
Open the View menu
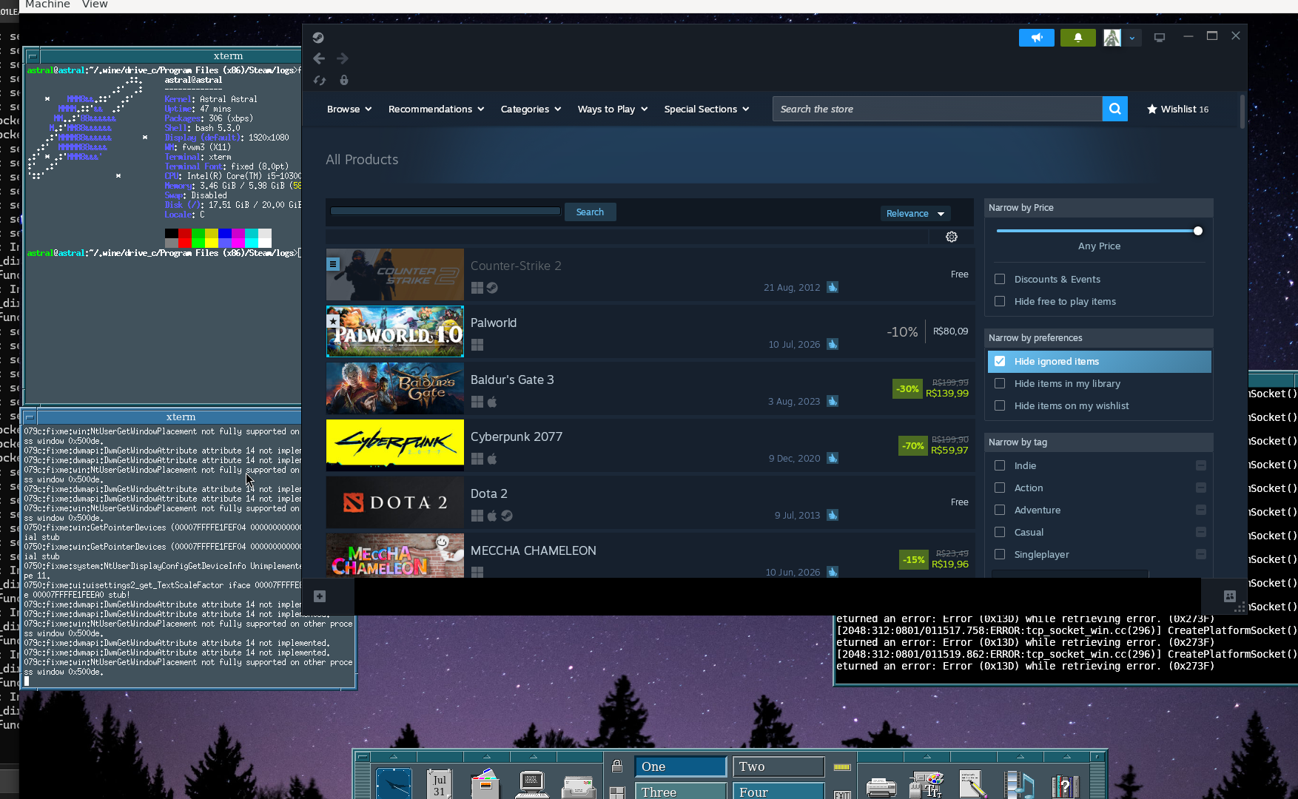(95, 4)
